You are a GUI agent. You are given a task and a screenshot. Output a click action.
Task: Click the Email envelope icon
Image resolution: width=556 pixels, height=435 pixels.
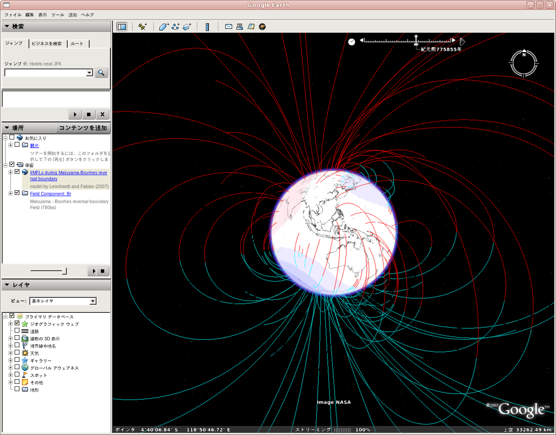229,27
